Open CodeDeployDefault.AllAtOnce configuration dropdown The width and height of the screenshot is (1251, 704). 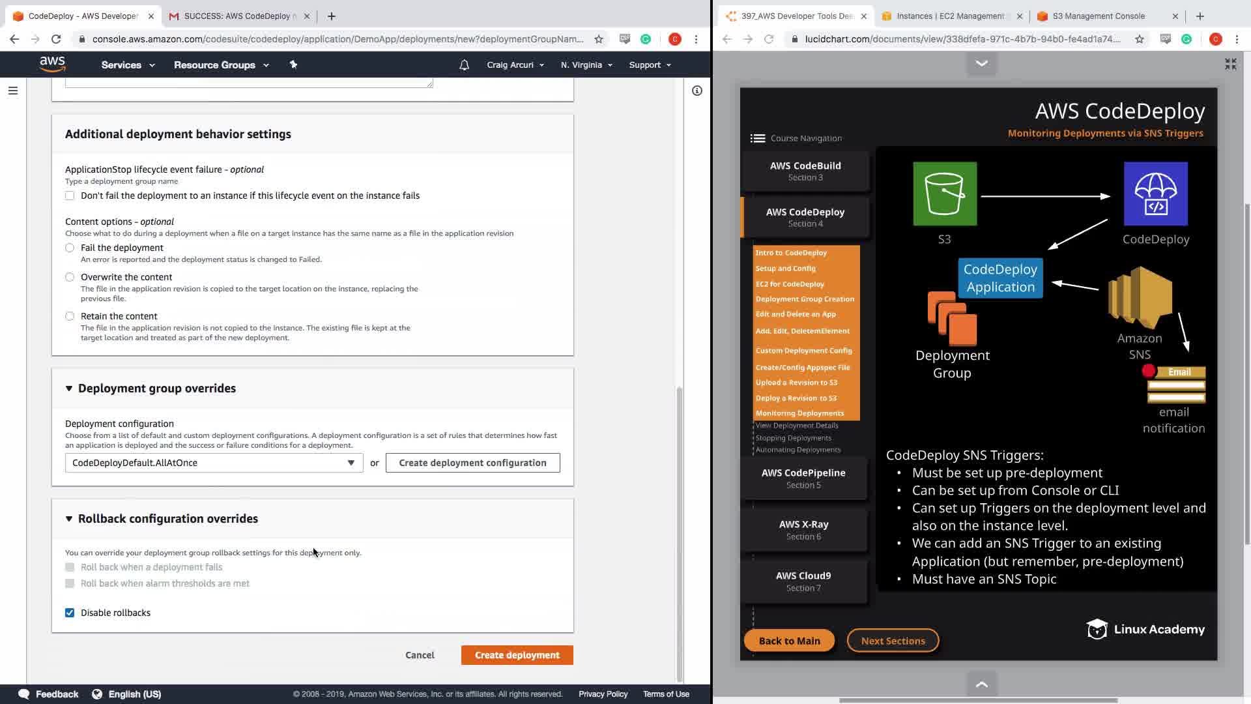214,463
